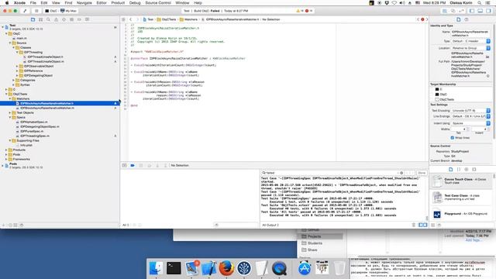Open Terminal from the Dock
496x279 pixels.
[174, 268]
